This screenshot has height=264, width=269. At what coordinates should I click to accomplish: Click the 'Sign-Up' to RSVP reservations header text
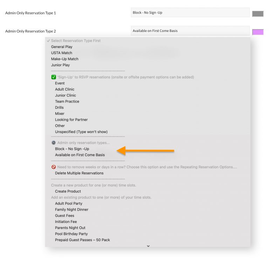pyautogui.click(x=126, y=77)
